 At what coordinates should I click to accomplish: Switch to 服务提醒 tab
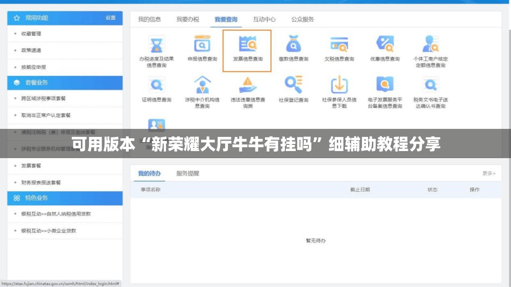[x=188, y=174]
